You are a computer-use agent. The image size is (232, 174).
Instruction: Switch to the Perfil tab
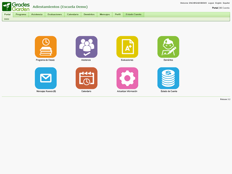point(118,14)
